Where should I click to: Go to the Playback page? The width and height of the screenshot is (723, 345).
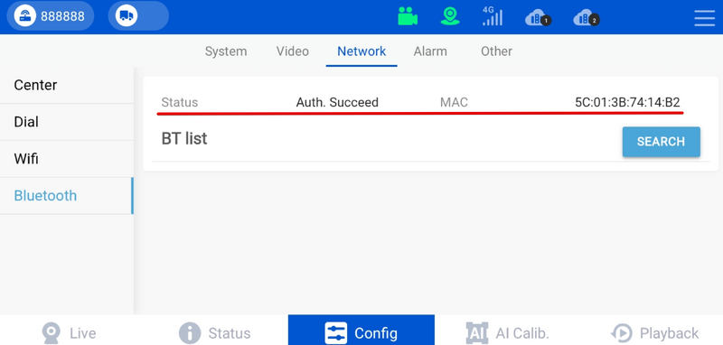coord(655,332)
